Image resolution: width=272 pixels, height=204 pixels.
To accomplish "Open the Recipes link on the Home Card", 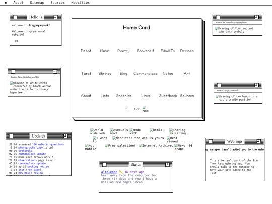I will pyautogui.click(x=187, y=51).
